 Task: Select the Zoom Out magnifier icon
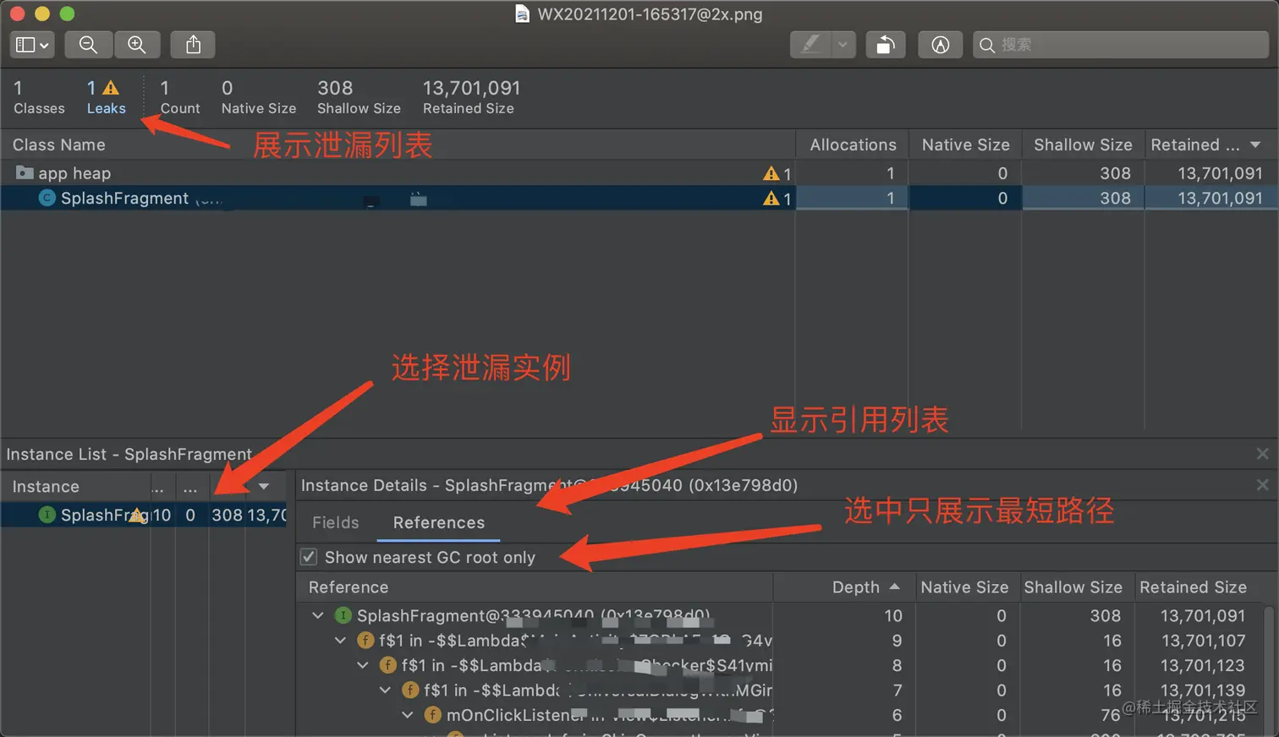(x=88, y=44)
